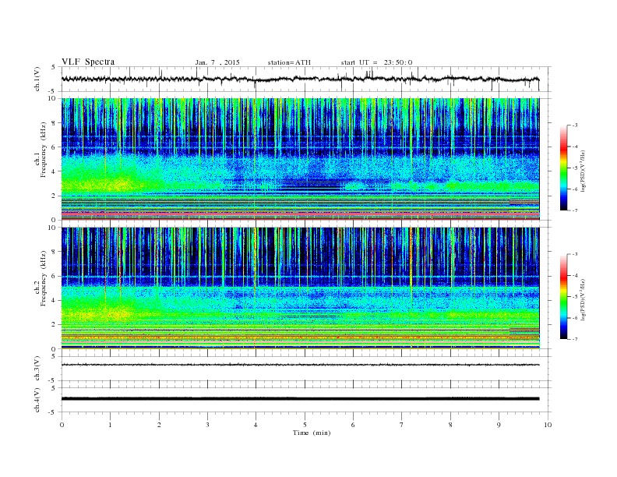
Task: Click the ch.2 color bar log(PSD) label
Action: click(x=584, y=300)
